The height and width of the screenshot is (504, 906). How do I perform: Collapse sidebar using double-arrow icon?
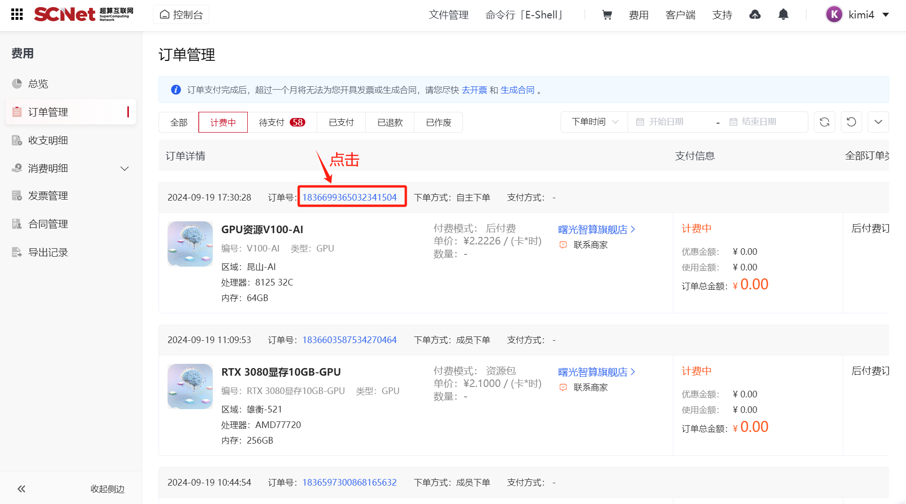click(22, 489)
